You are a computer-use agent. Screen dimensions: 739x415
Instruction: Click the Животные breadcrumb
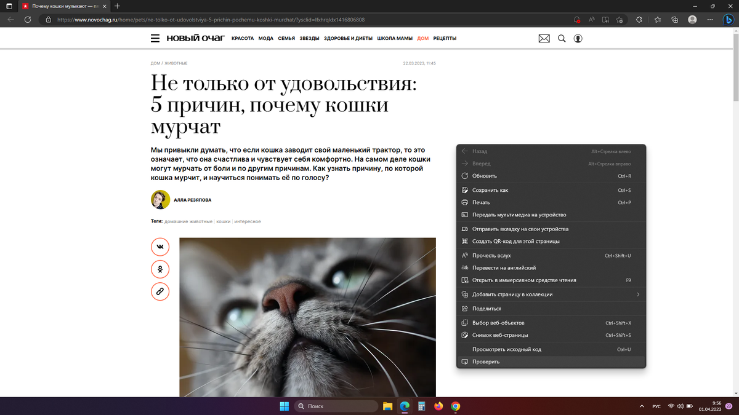[176, 63]
